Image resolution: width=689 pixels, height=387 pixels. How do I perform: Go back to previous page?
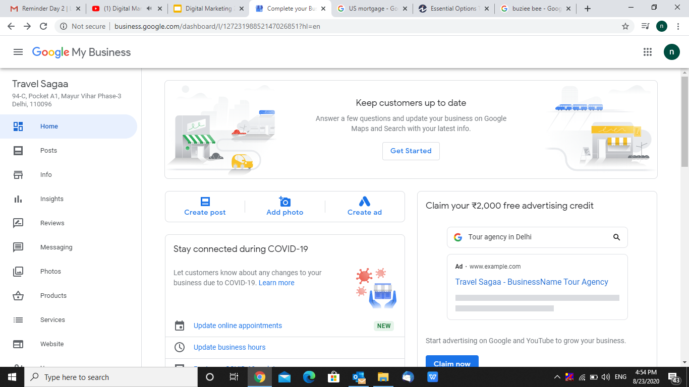[11, 26]
